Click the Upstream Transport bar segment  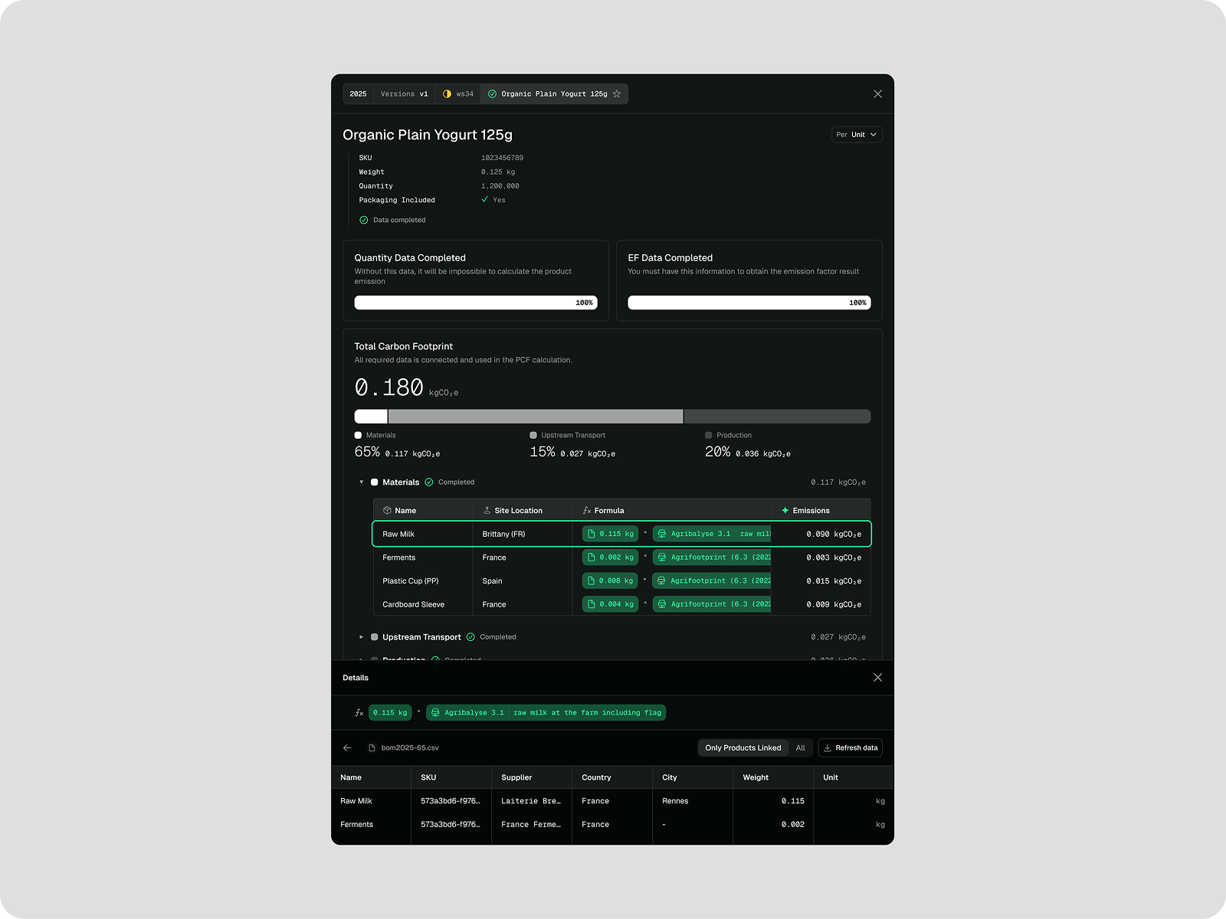coord(535,417)
